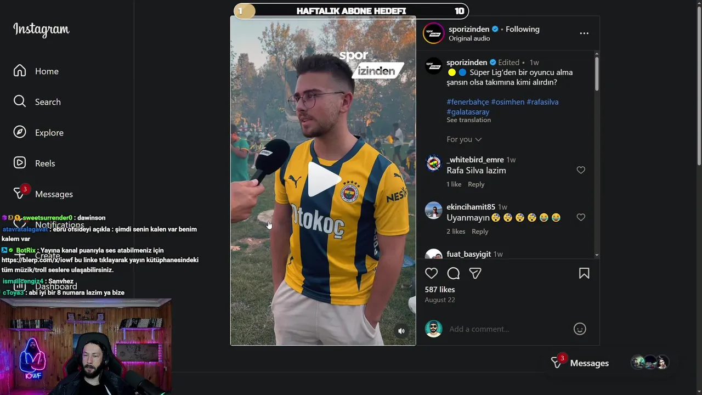The width and height of the screenshot is (702, 395).
Task: Reply to Rafa Silva lazim comment
Action: [476, 184]
